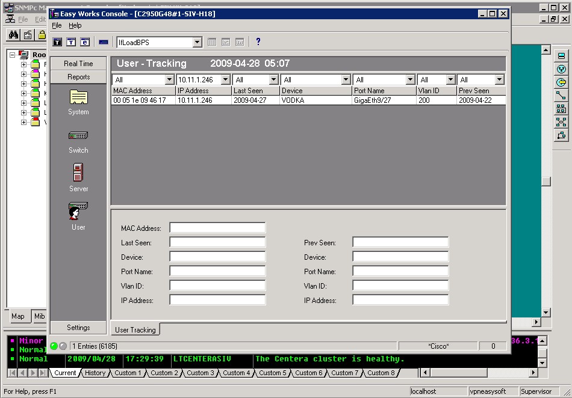Select the Switch icon in sidebar
This screenshot has height=398, width=572.
(x=78, y=136)
